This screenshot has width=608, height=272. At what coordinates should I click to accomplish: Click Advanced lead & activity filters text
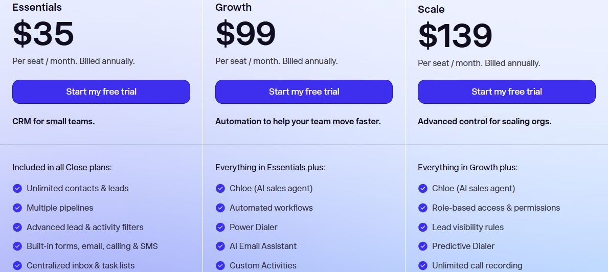tap(85, 227)
